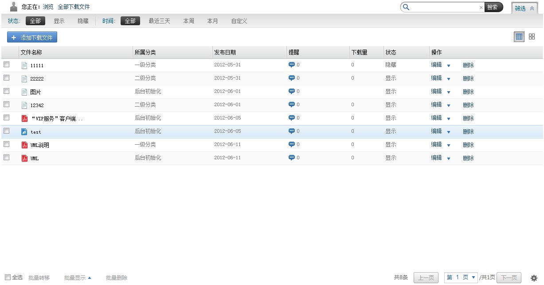Select the list table view icon
Viewport: 544px width, 285px height.
pos(519,37)
